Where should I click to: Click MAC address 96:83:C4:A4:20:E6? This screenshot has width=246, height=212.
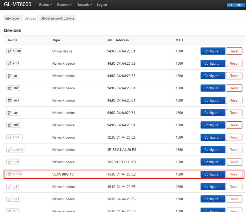click(121, 199)
